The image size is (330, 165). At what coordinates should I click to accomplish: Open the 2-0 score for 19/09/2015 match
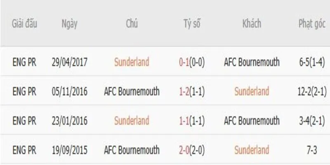pos(184,149)
